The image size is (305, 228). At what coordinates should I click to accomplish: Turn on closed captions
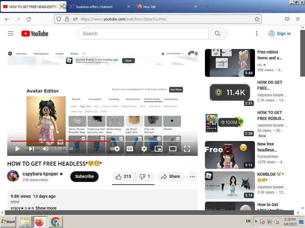[130, 149]
